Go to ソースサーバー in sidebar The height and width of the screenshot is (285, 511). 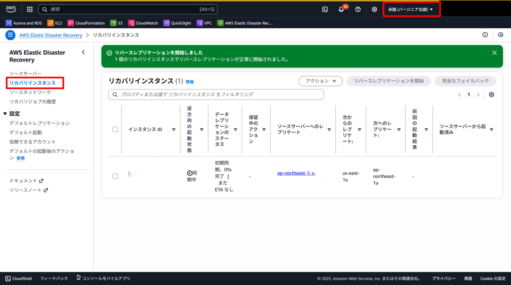pyautogui.click(x=26, y=74)
